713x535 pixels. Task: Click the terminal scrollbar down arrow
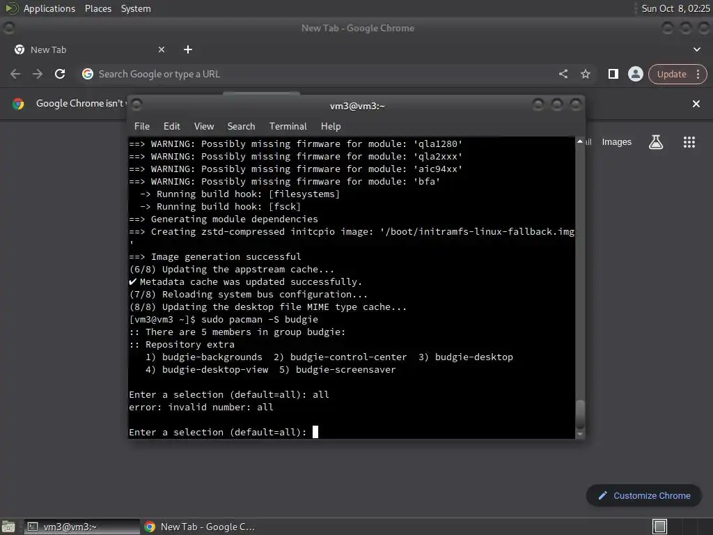580,435
